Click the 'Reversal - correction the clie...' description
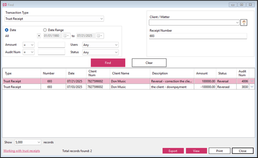The width and height of the screenshot is (258, 158). point(172,81)
